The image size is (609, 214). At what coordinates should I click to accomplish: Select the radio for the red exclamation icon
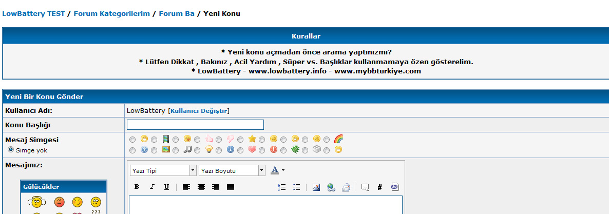[262, 150]
